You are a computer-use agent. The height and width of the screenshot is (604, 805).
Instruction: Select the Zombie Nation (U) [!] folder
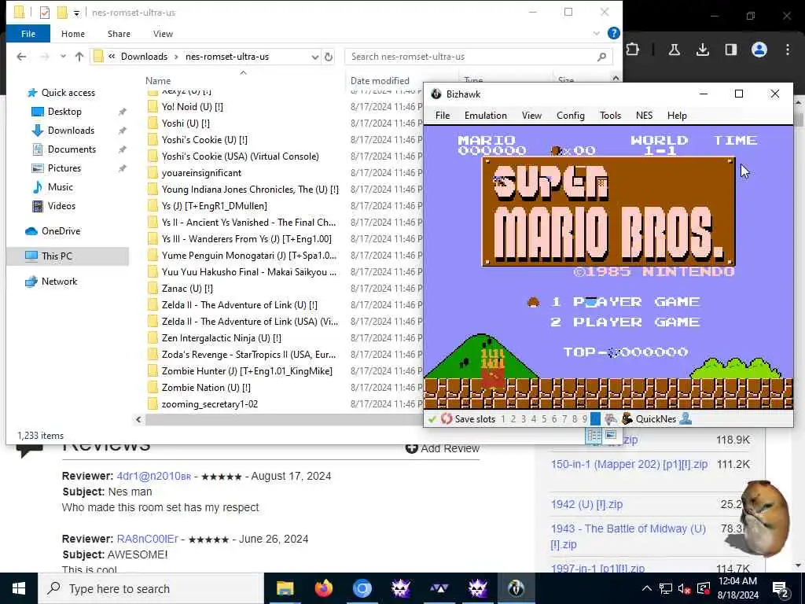[x=206, y=388]
